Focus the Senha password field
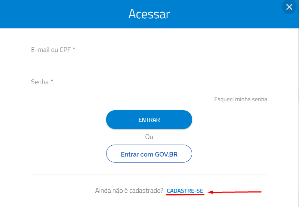The width and height of the screenshot is (299, 207). point(149,82)
